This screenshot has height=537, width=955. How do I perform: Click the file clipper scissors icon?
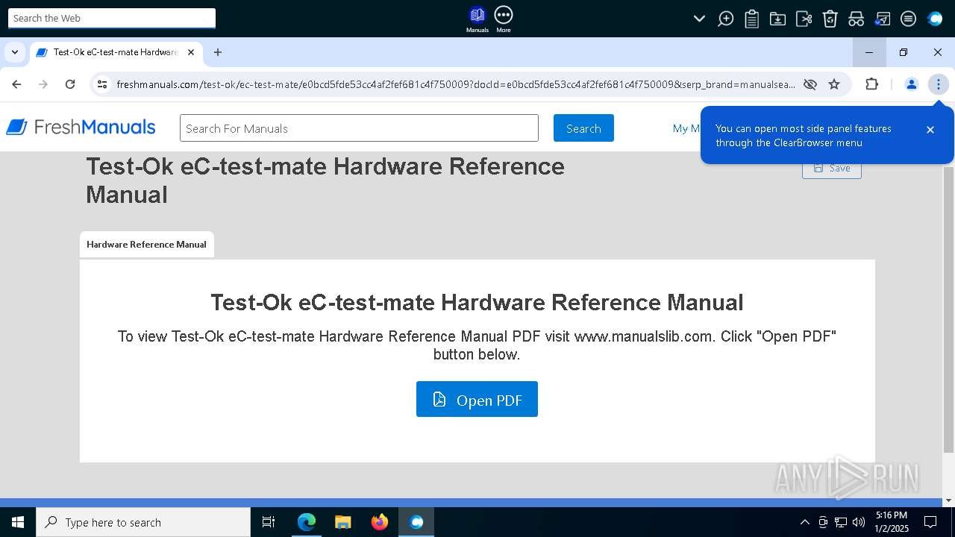804,19
